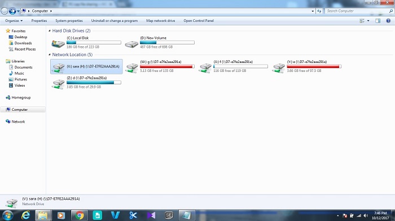Toggle the preview pane button
Screen dimensions: 395x221
[x=378, y=21]
